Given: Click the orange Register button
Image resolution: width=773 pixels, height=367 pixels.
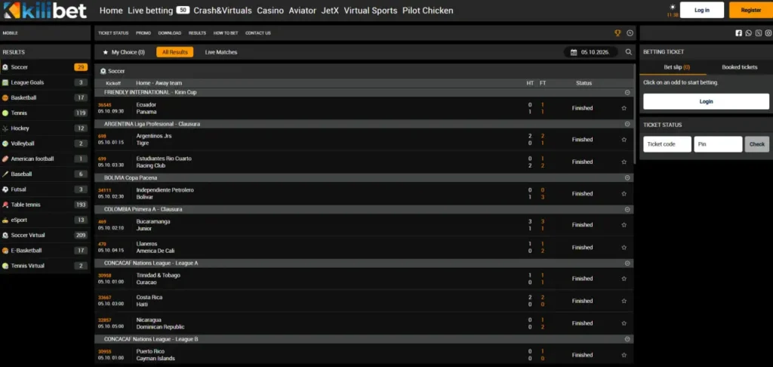Looking at the screenshot, I should pyautogui.click(x=751, y=10).
